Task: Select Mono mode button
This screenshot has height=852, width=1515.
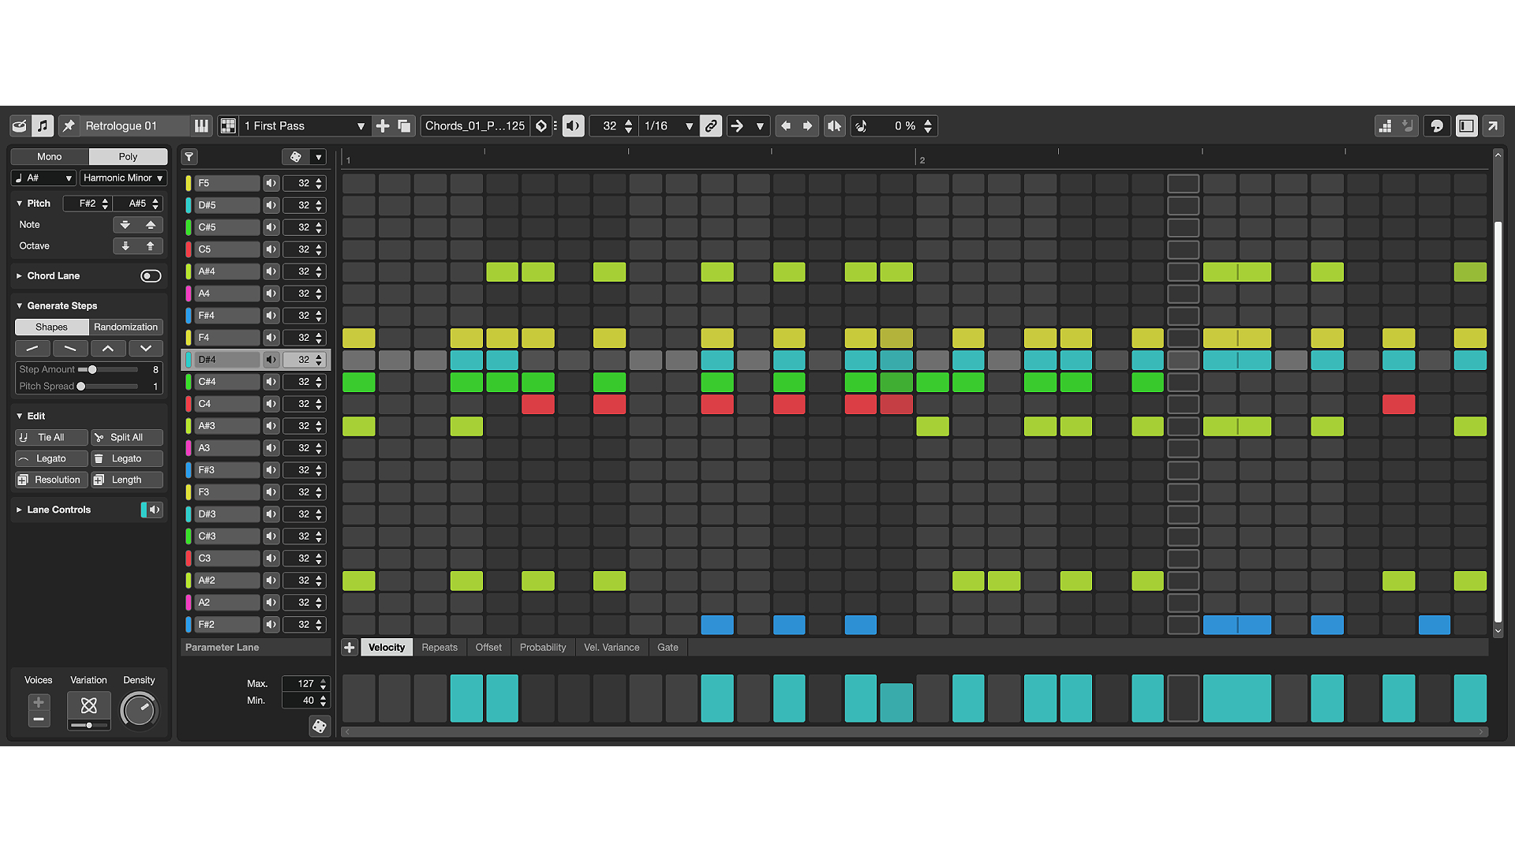Action: click(x=49, y=157)
